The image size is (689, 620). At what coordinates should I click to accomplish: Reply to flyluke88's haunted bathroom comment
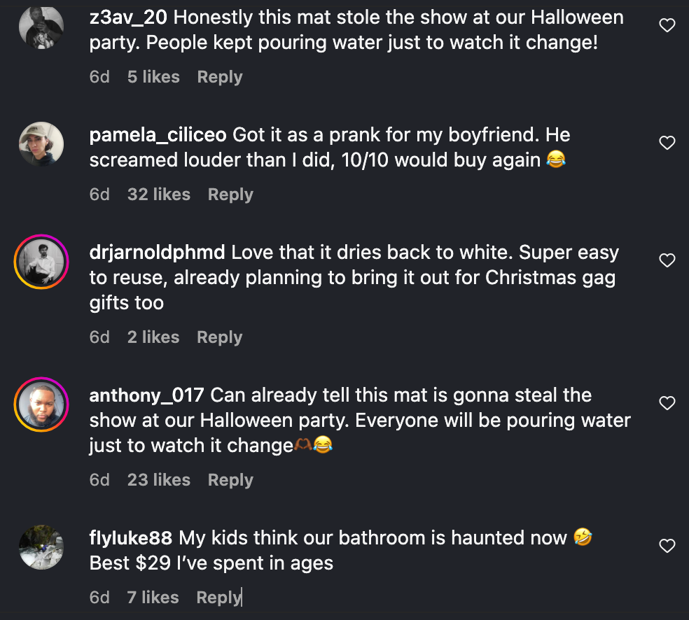click(x=218, y=598)
